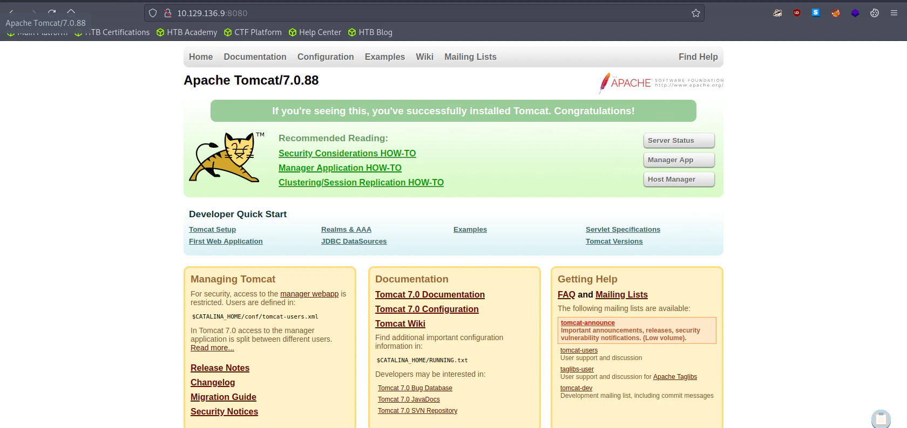Open the Tomcat Setup link
The width and height of the screenshot is (907, 428).
pyautogui.click(x=212, y=229)
